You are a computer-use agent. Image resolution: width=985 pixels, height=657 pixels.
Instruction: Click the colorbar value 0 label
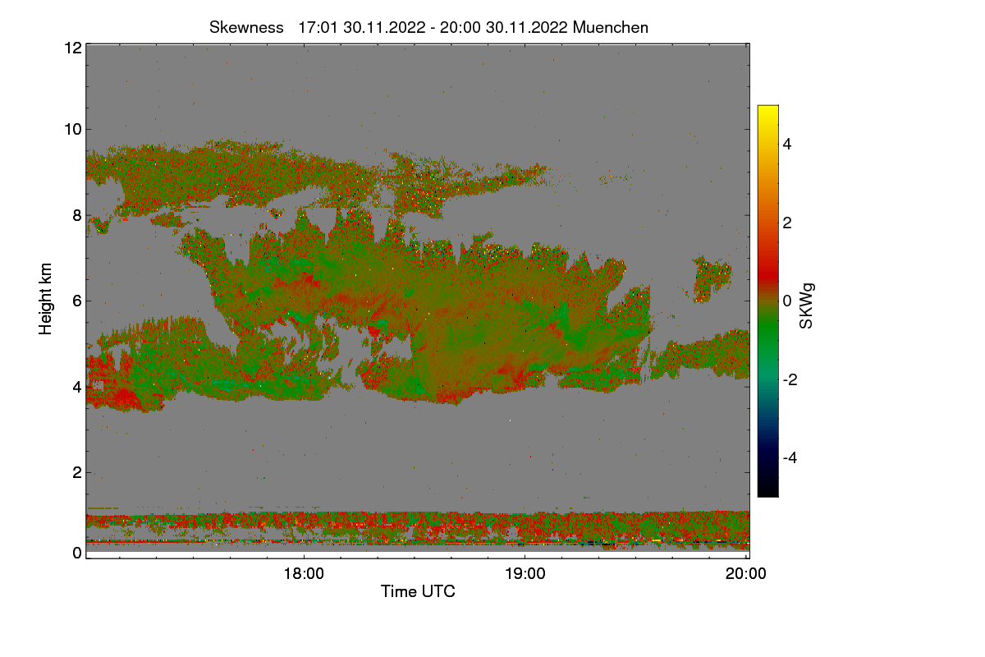pos(786,301)
